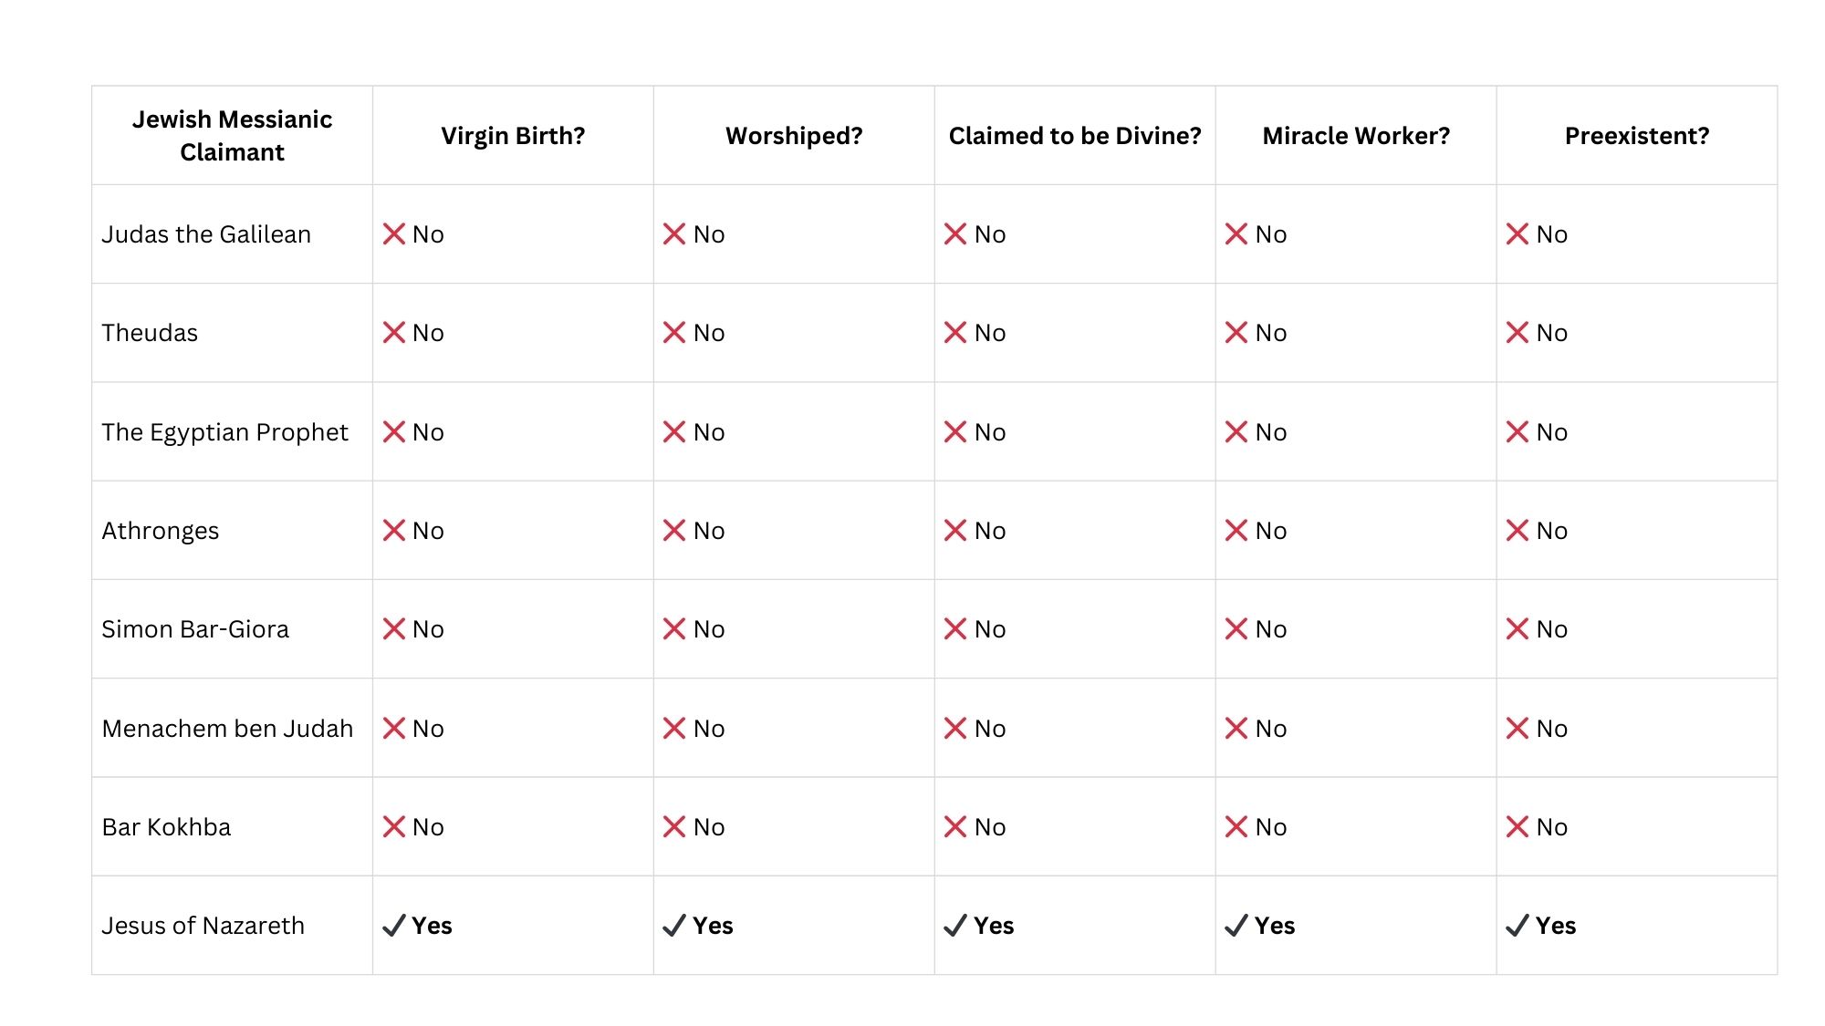1825x1026 pixels.
Task: Click the 'Jewish Messianic Claimant' header cell
Action: [232, 136]
